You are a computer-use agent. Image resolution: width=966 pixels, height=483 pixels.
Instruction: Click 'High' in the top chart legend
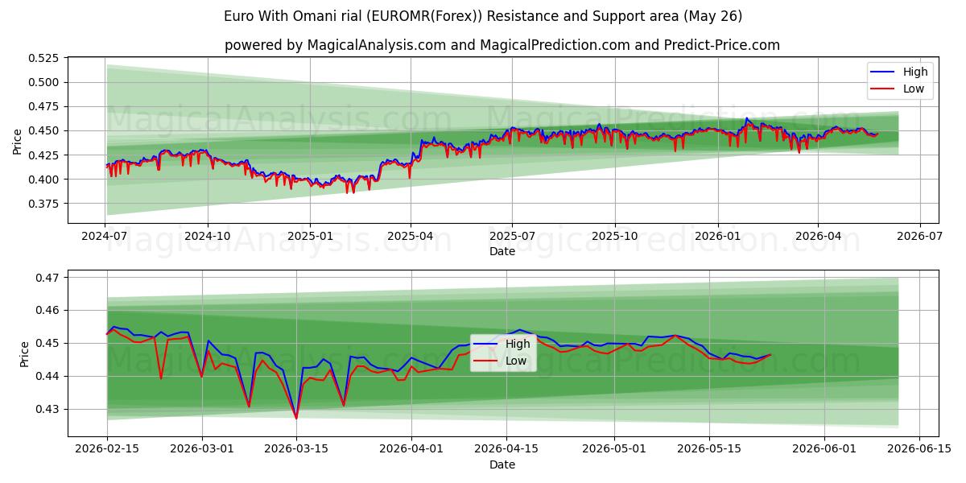pos(915,72)
